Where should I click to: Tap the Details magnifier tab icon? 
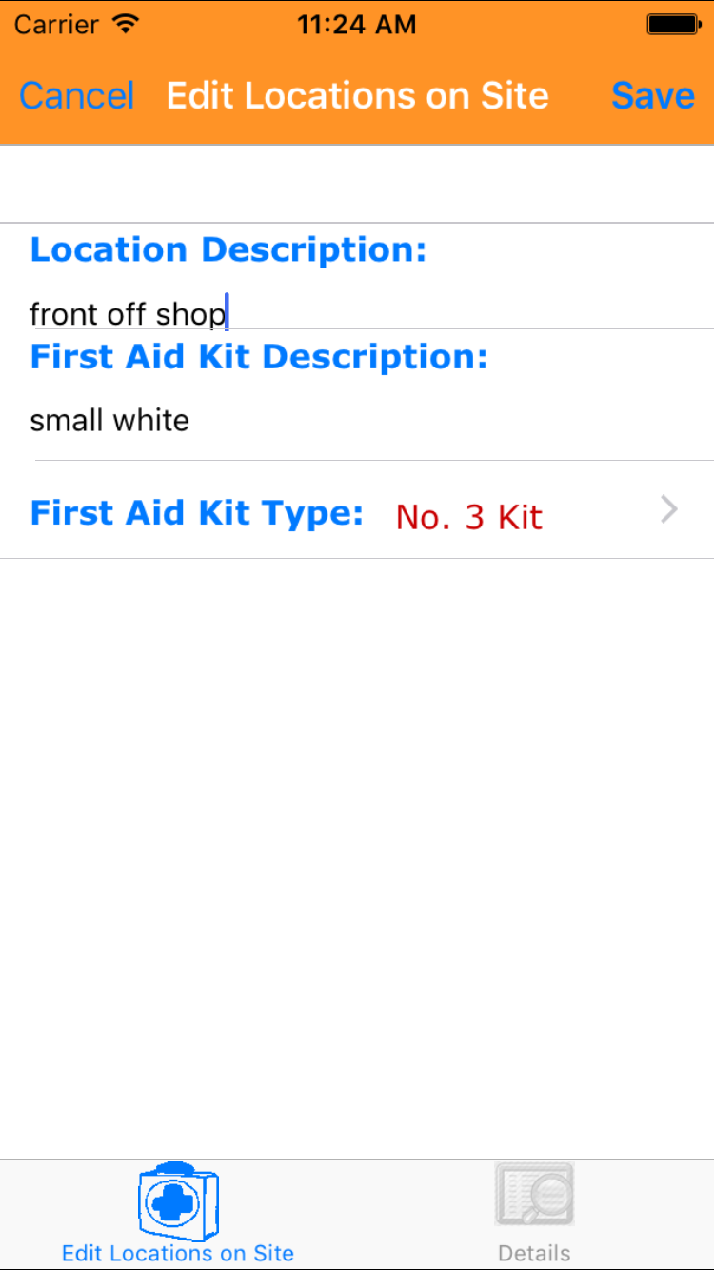tap(534, 1194)
